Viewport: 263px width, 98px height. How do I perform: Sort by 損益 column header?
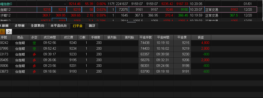[201, 37]
